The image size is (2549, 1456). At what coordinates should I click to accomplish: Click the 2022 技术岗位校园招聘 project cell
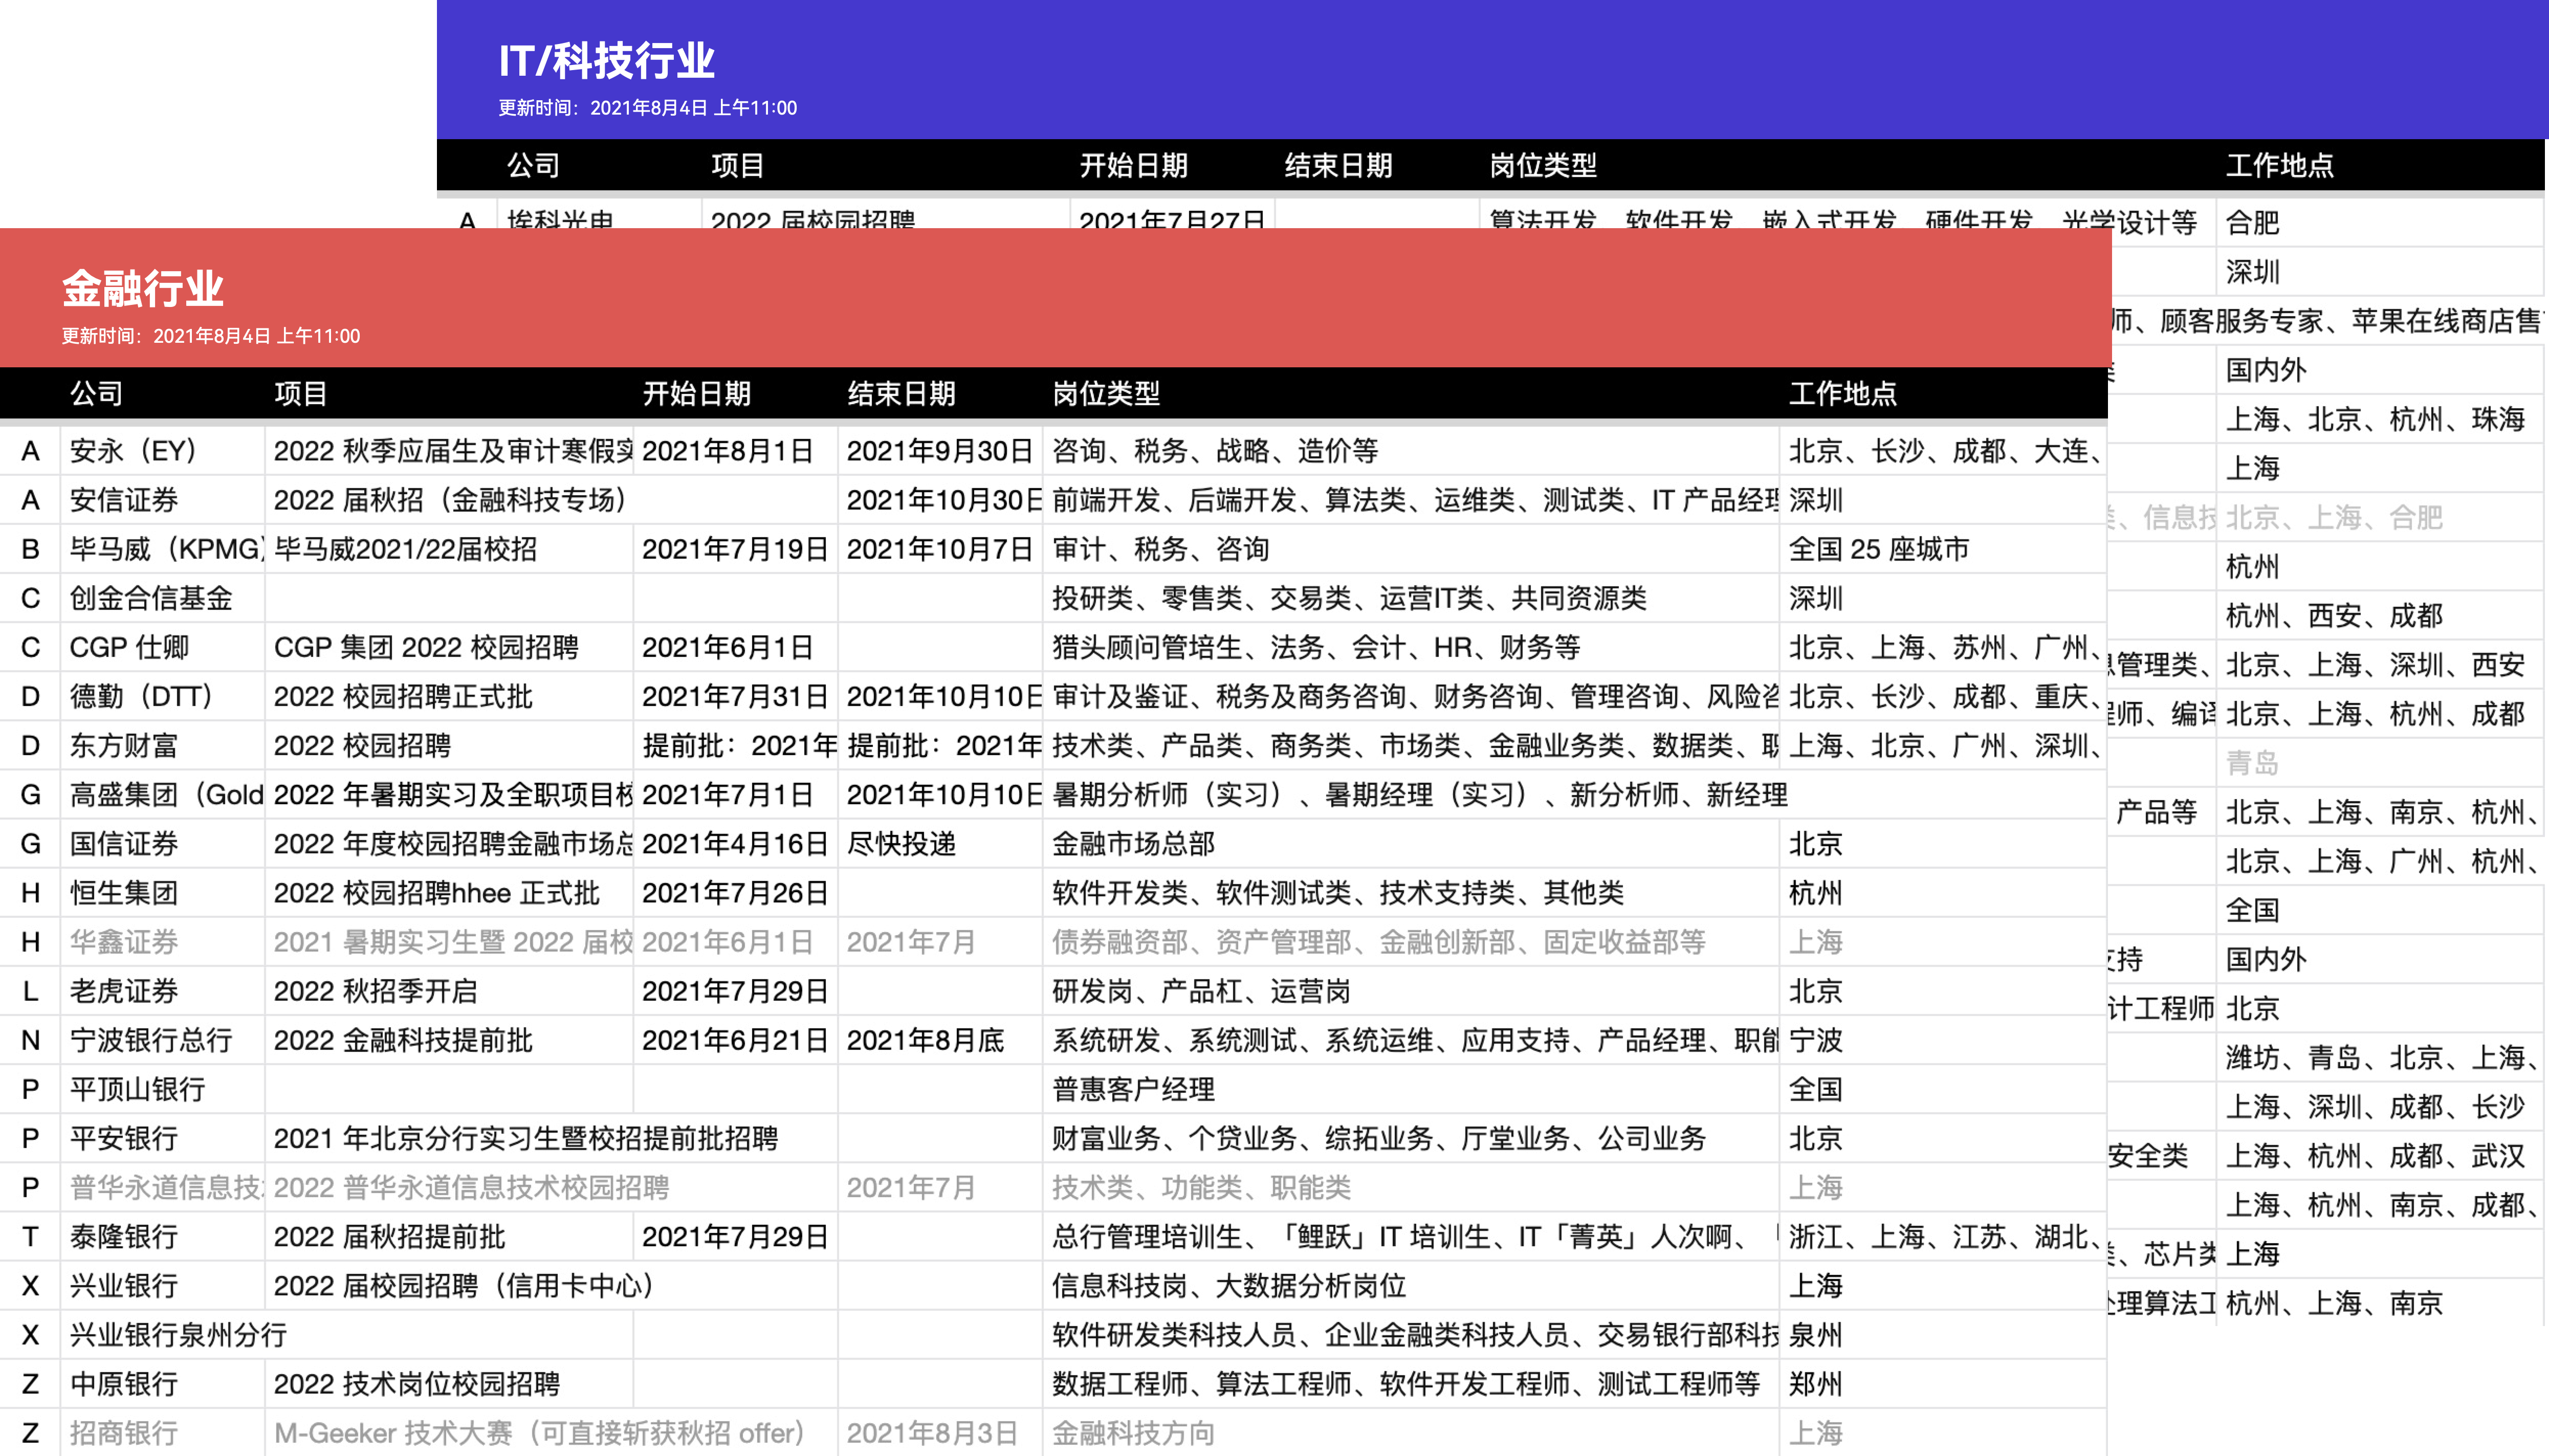[x=449, y=1384]
